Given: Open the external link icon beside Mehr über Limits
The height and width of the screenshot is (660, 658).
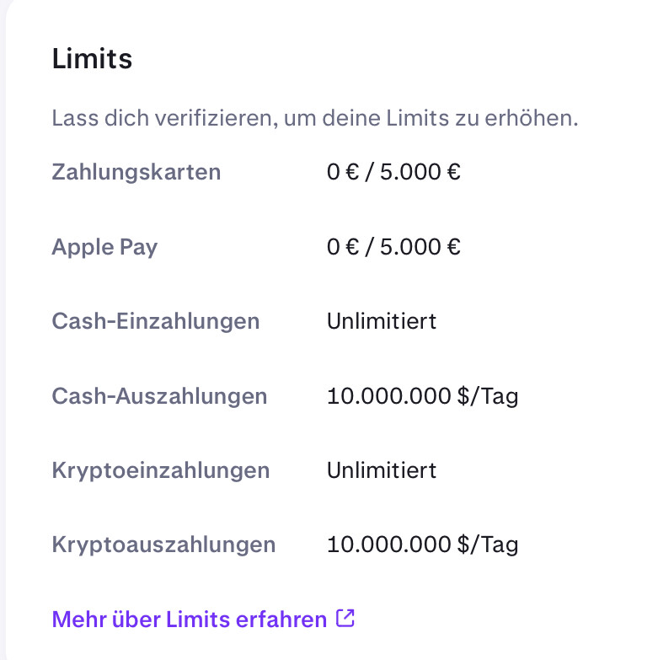Looking at the screenshot, I should pos(345,618).
